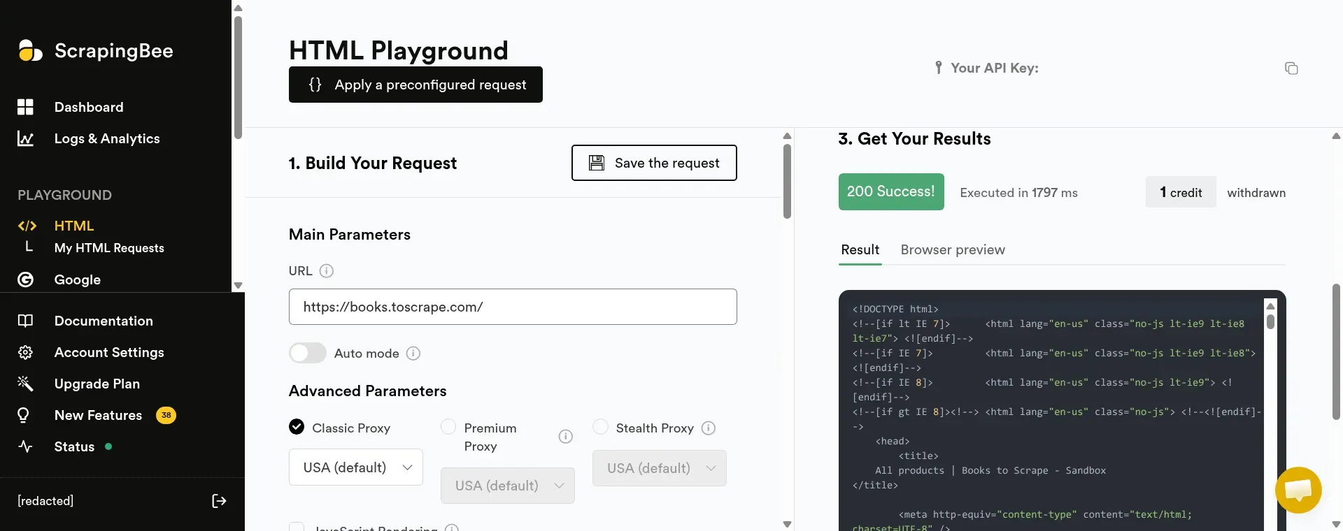Click the Executed in 1797 ms text

[1018, 193]
